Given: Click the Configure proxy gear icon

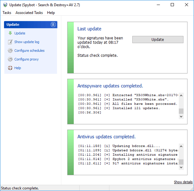Looking at the screenshot, I should pos(10,59).
